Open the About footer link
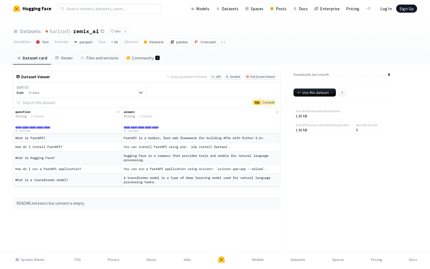430x269 pixels. pos(151,260)
